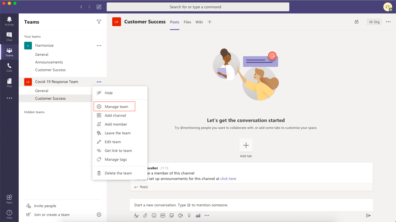The width and height of the screenshot is (396, 222).
Task: Start a new chat with compose icon
Action: coord(99,7)
